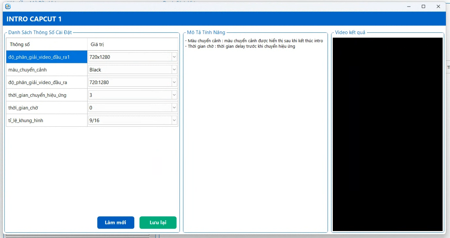The image size is (450, 238).
Task: Click the Thời gian chờ description line
Action: pyautogui.click(x=240, y=46)
